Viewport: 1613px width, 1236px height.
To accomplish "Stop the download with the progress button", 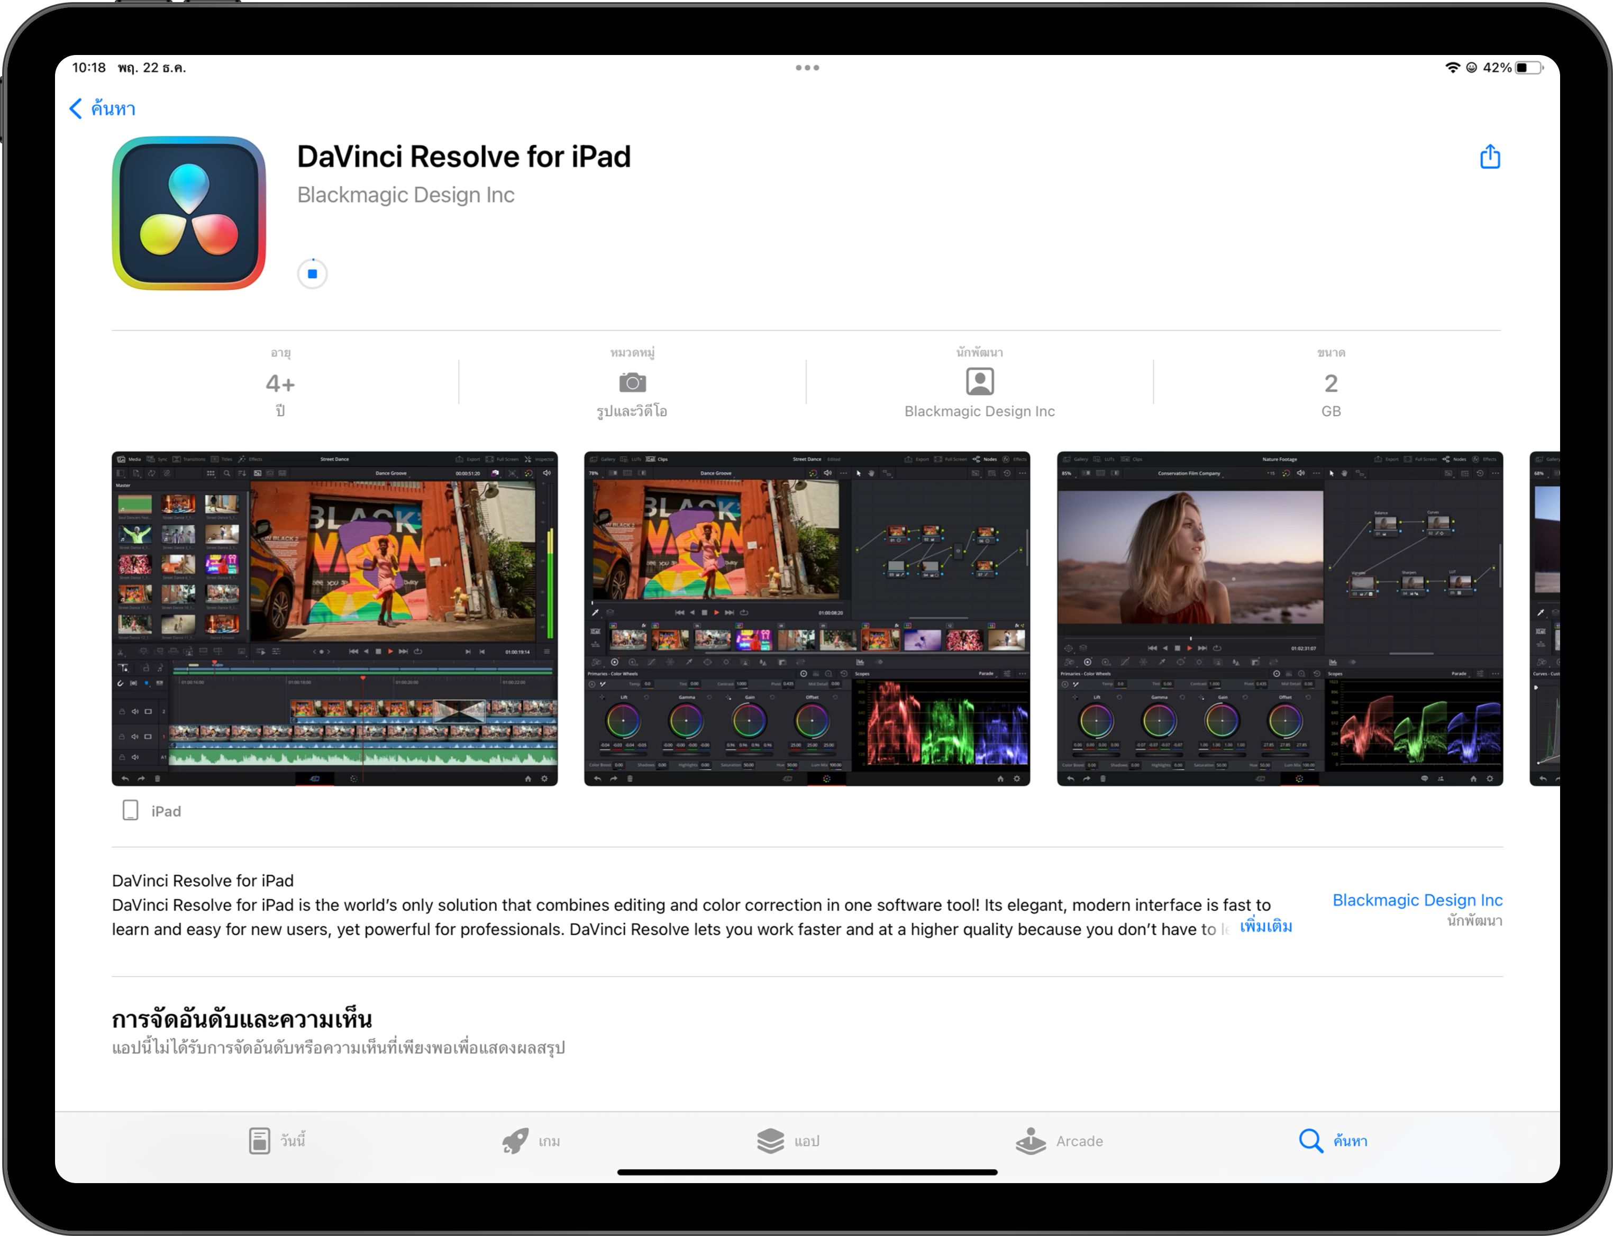I will coord(312,273).
